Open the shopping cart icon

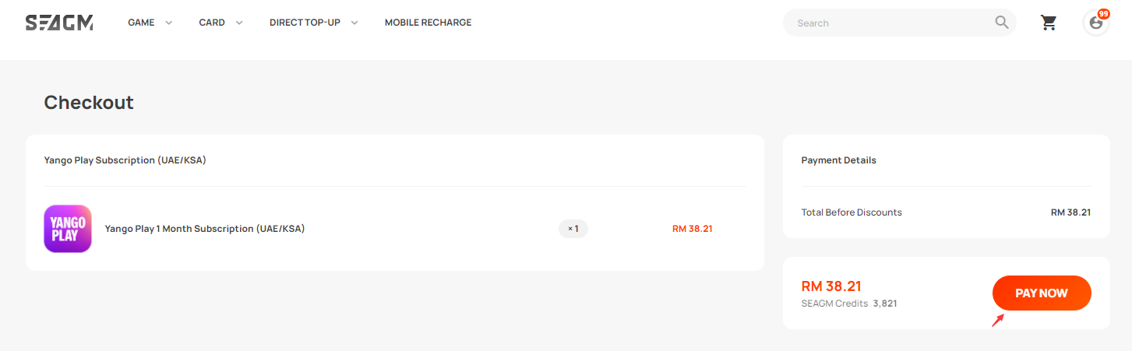point(1049,23)
